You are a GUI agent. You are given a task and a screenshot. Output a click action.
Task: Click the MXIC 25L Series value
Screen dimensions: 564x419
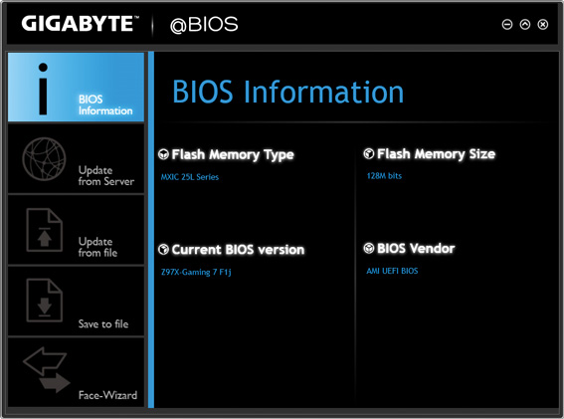[190, 177]
